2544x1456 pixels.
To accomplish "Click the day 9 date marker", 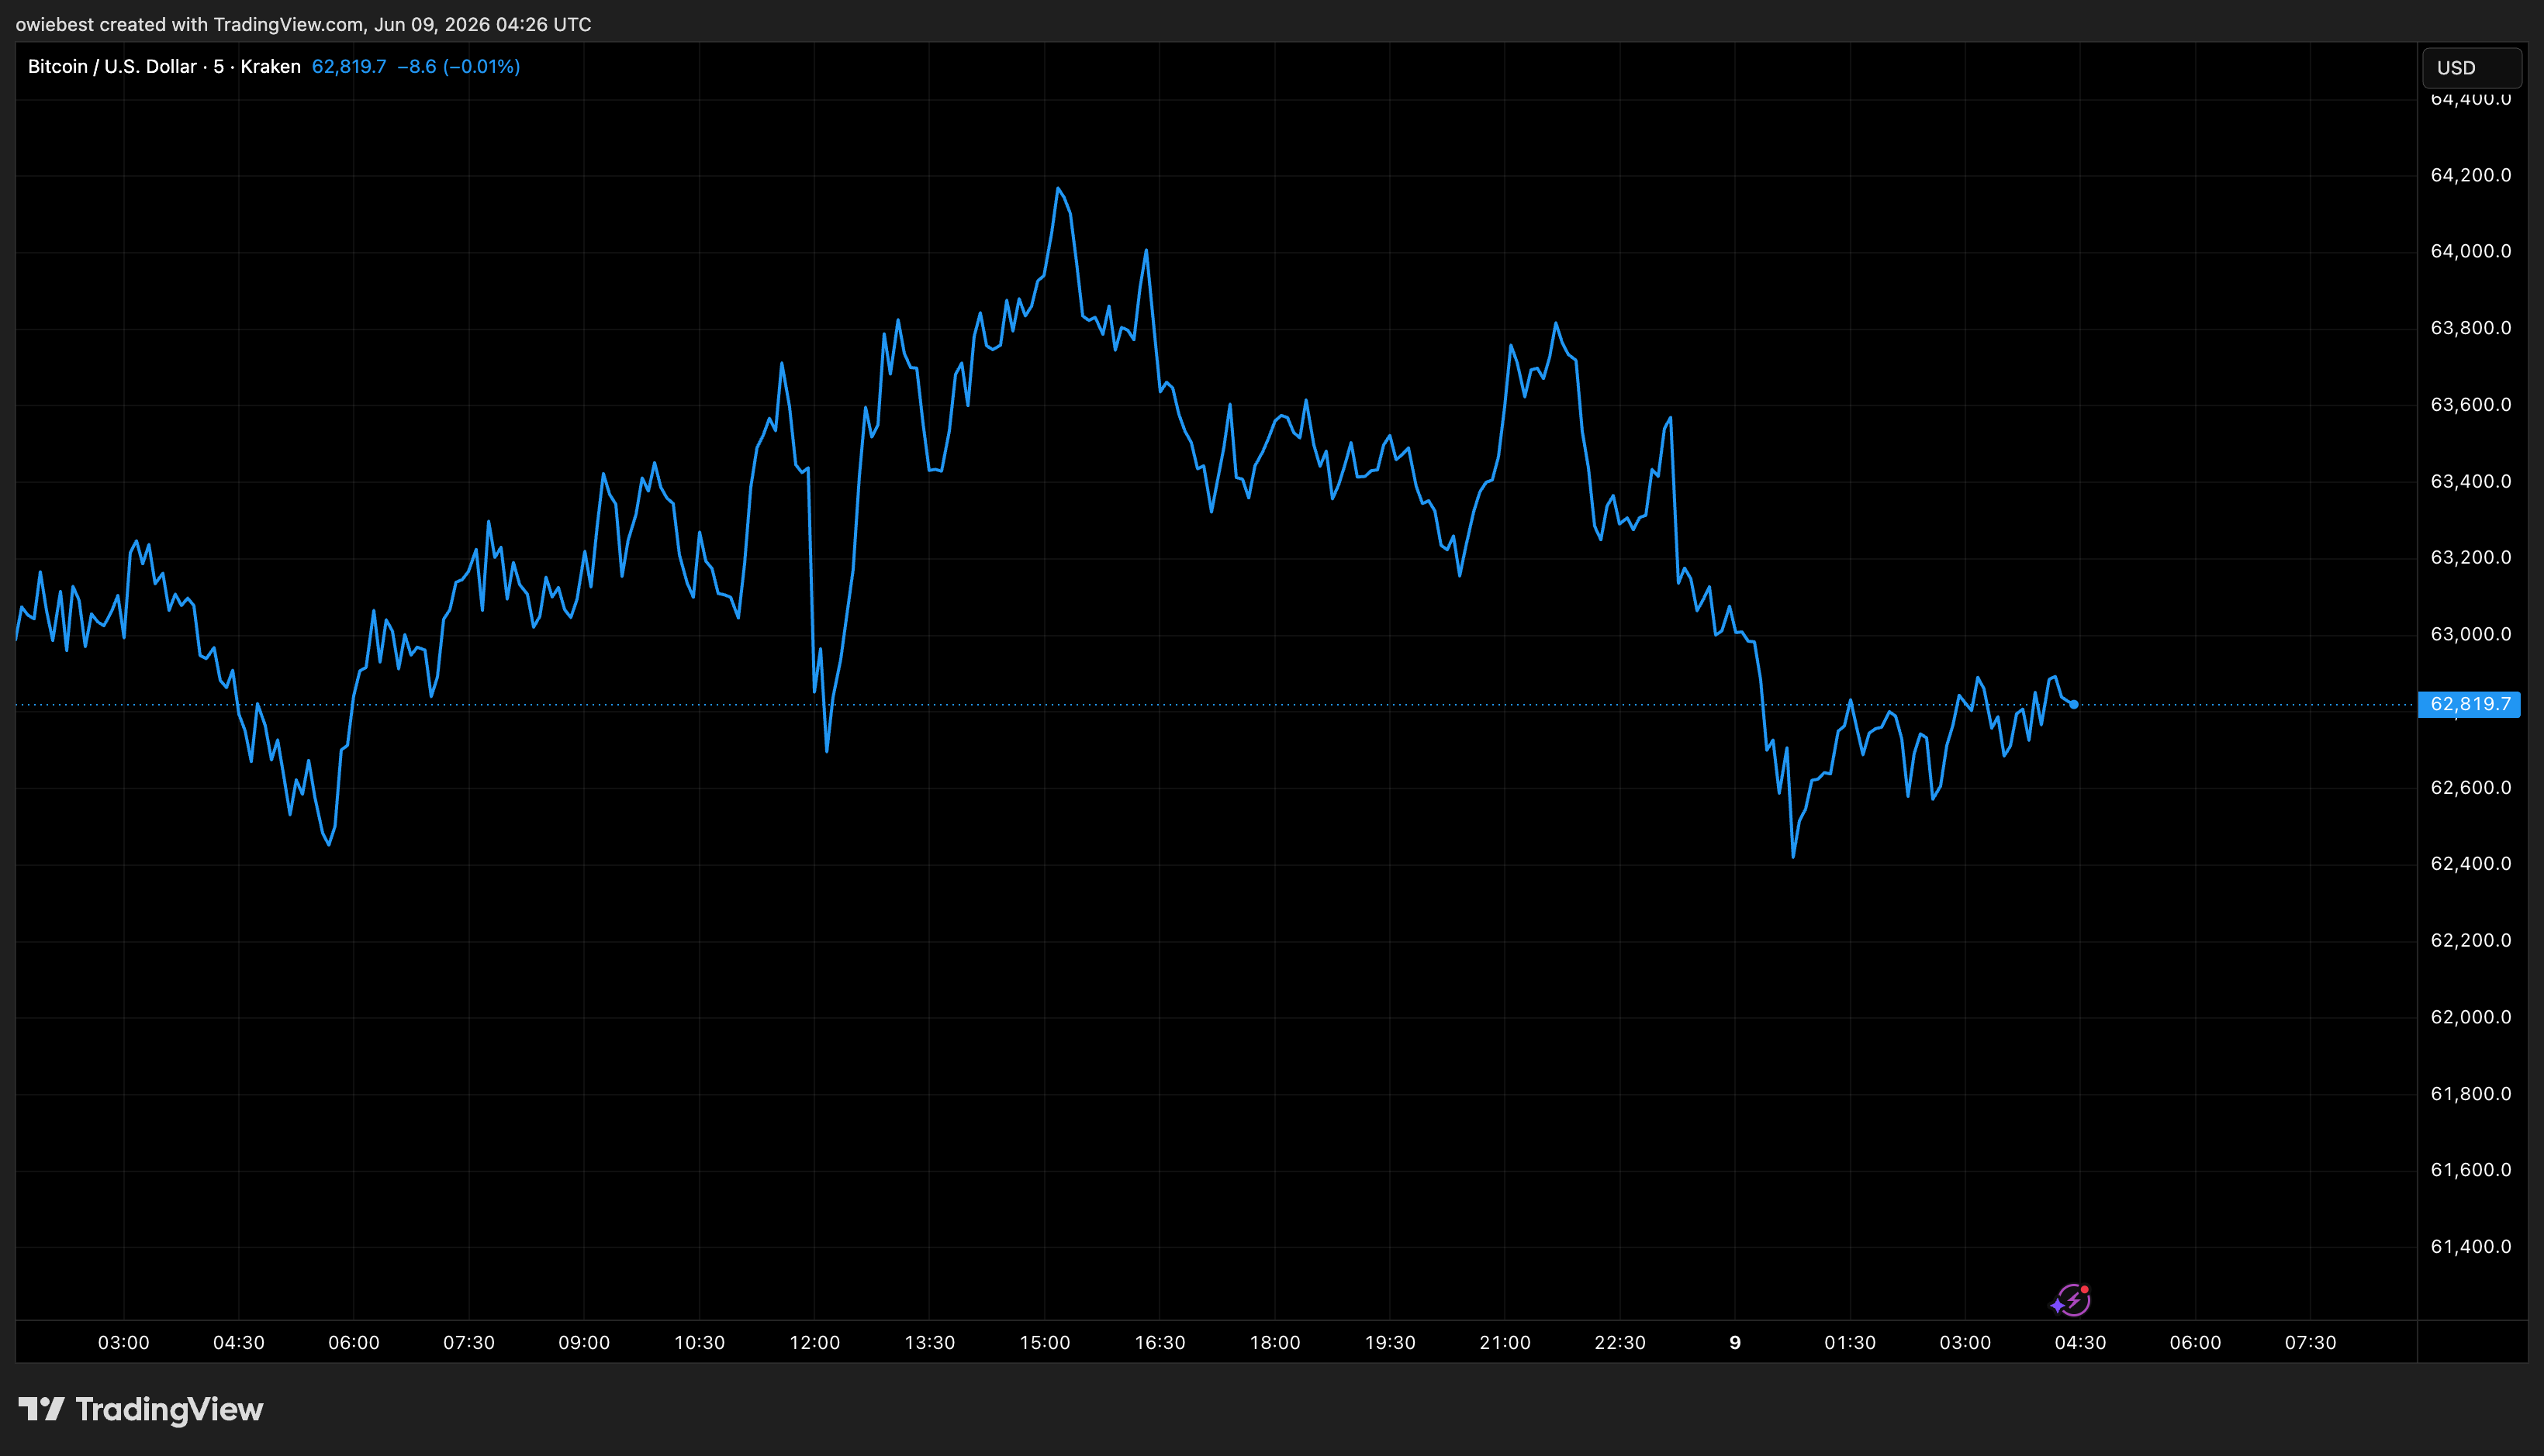I will [1735, 1342].
